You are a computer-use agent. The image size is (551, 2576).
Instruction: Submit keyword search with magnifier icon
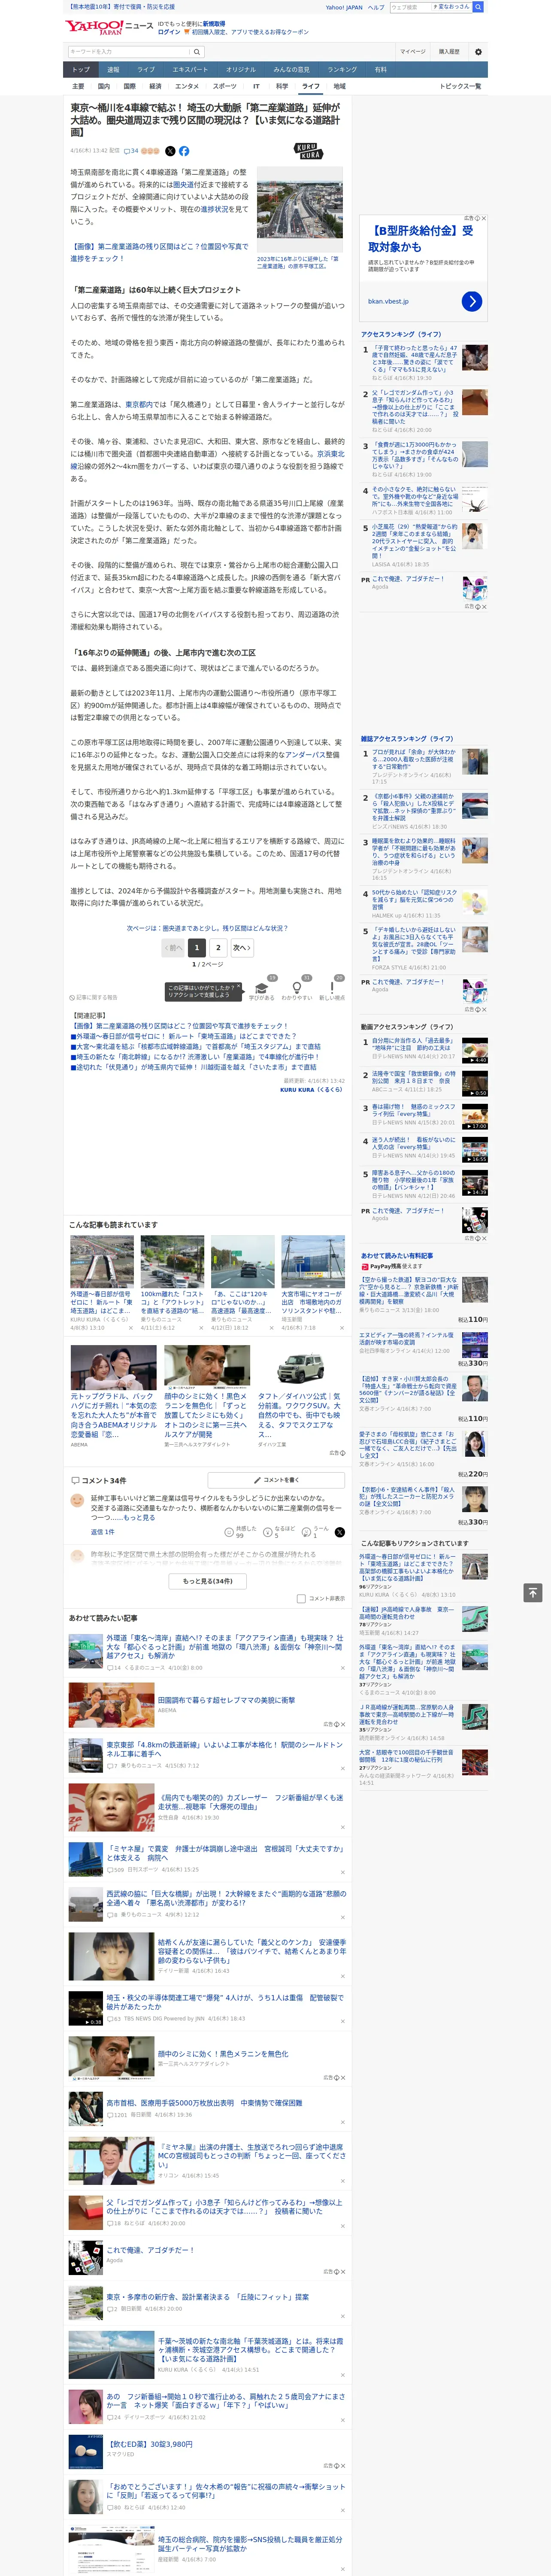click(x=197, y=51)
